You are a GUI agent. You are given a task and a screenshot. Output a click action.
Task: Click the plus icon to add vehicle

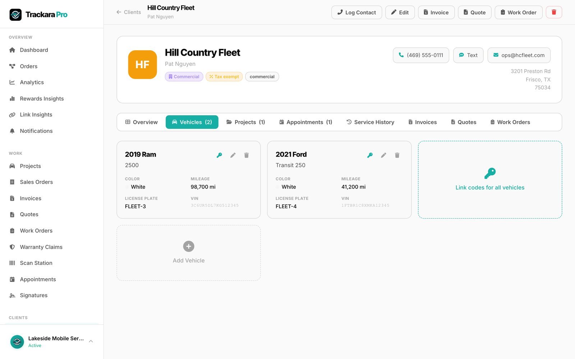tap(189, 246)
